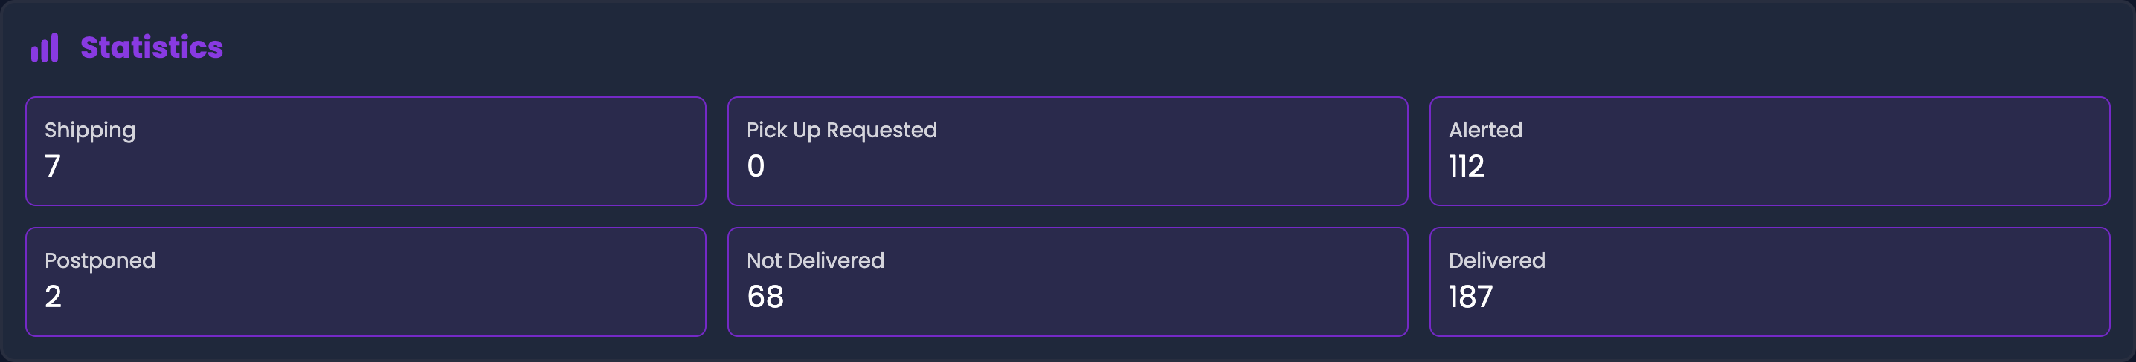Viewport: 2136px width, 362px height.
Task: Open the Alerted stat card
Action: point(1769,151)
